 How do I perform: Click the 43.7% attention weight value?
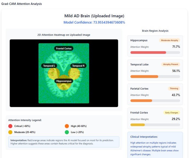coord(176,95)
